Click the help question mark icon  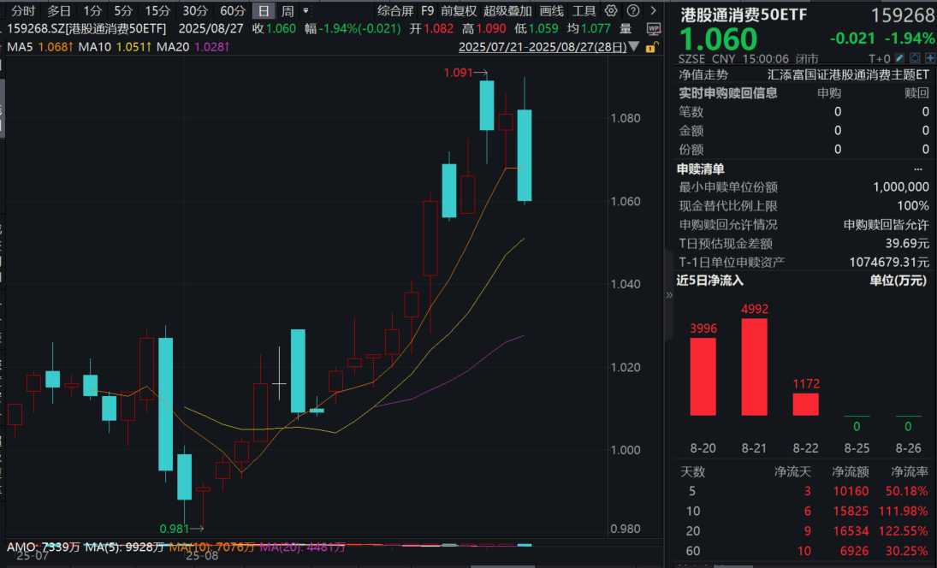[633, 11]
